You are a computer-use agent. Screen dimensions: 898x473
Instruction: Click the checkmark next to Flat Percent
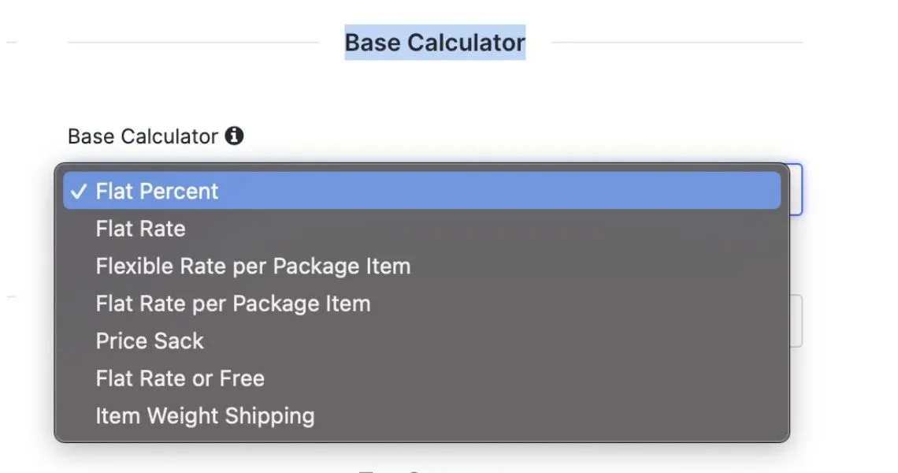[x=79, y=191]
